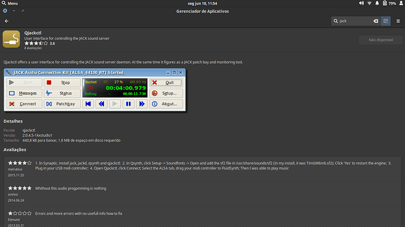Click inside the jack search field
Screen dimensions: 405x227
(355, 21)
